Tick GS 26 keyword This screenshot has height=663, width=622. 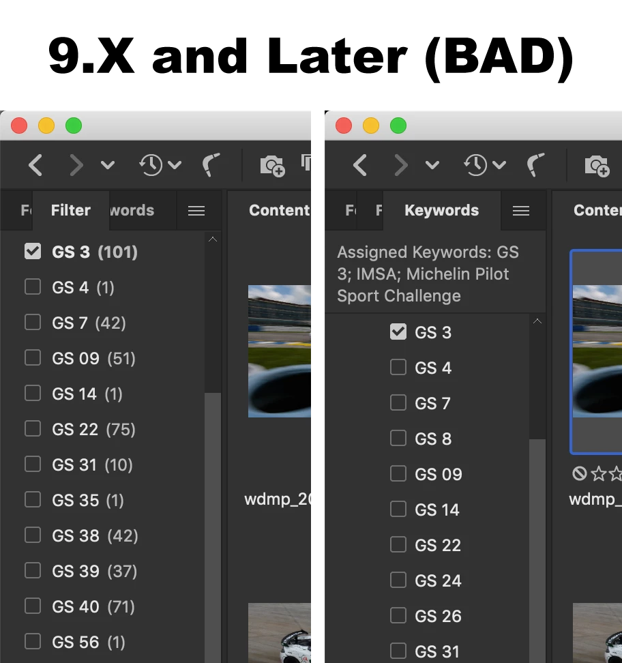398,616
